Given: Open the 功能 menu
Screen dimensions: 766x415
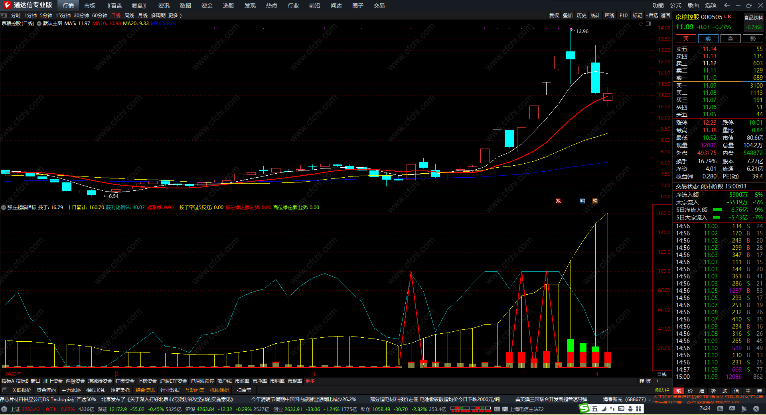Looking at the screenshot, I should point(658,5).
